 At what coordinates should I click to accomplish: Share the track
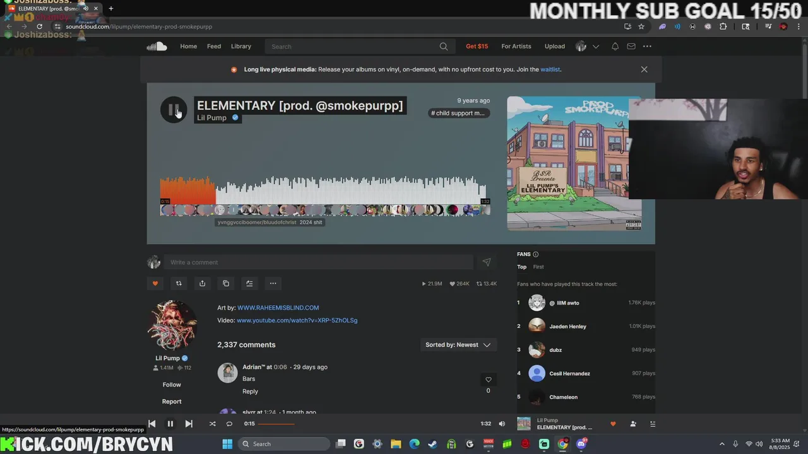[x=202, y=284]
